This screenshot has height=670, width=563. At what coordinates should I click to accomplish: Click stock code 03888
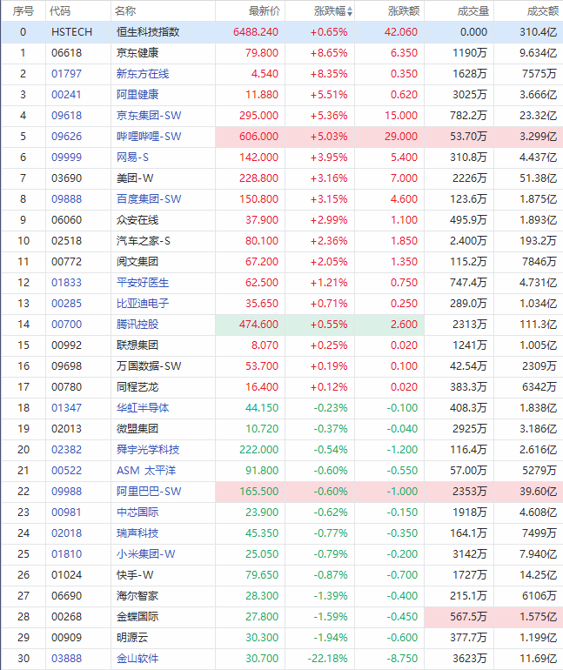66,659
